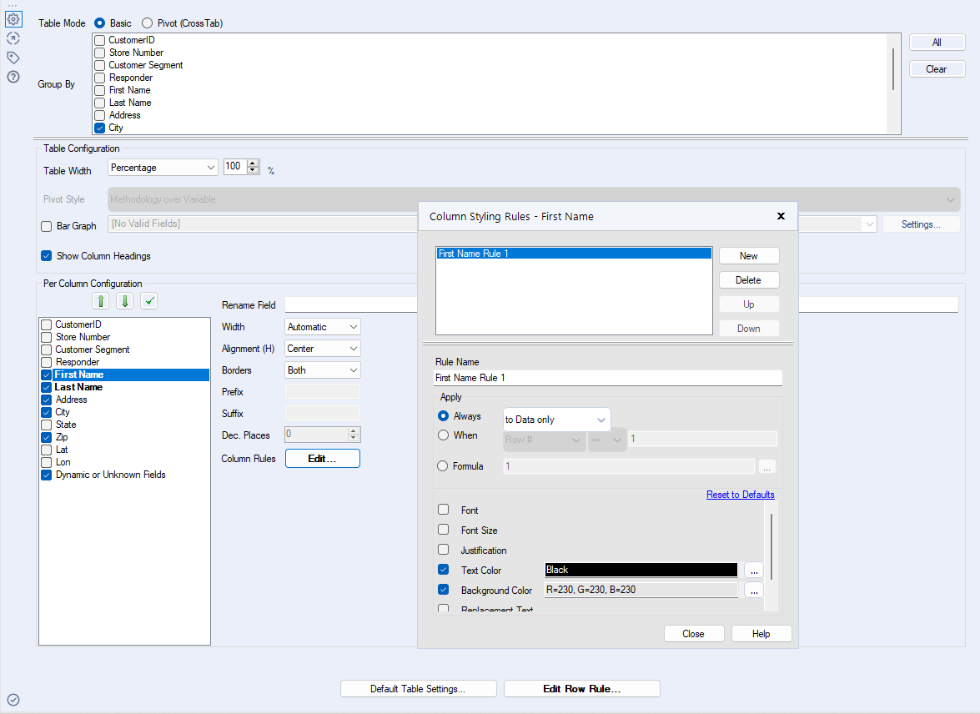The height and width of the screenshot is (714, 980).
Task: Open Help in the styling dialog
Action: click(x=761, y=633)
